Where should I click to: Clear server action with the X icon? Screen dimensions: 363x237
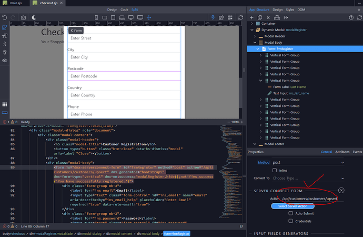click(x=341, y=190)
